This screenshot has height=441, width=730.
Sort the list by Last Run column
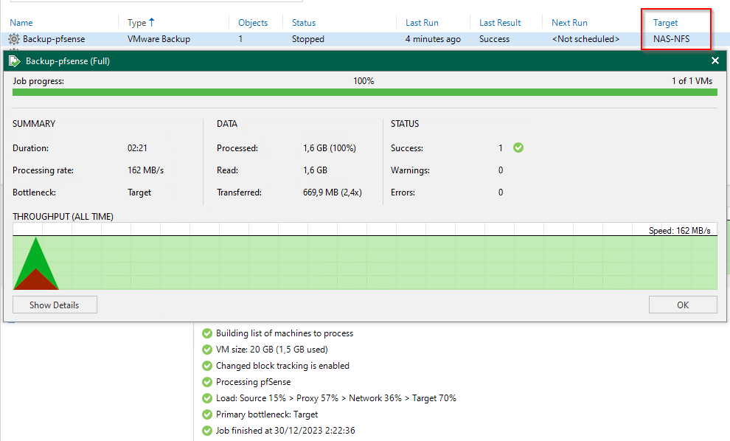(422, 23)
